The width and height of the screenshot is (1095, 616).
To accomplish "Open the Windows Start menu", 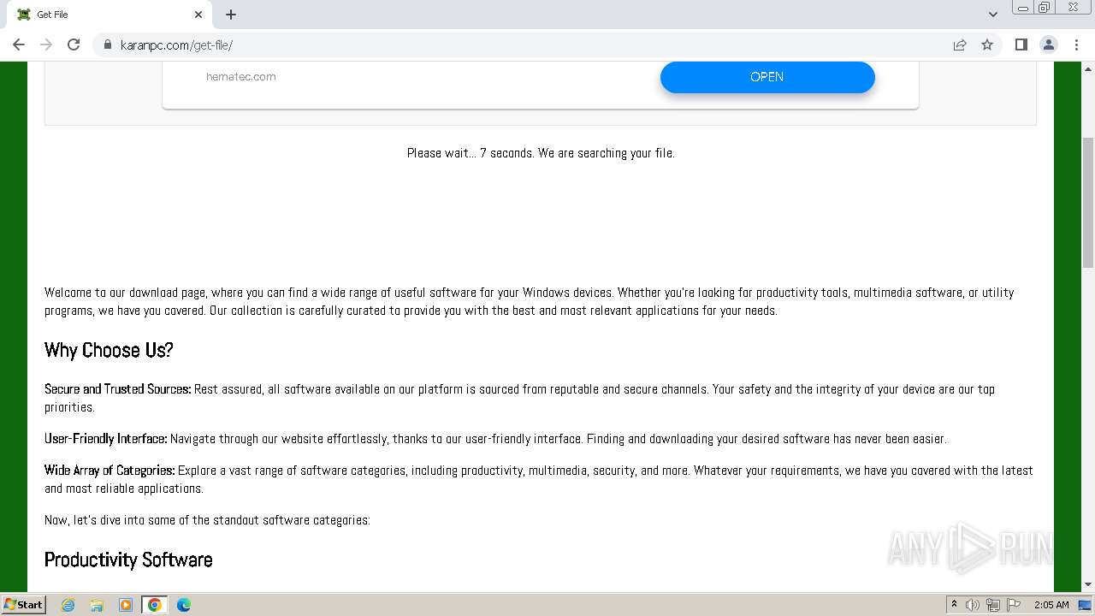I will (23, 604).
